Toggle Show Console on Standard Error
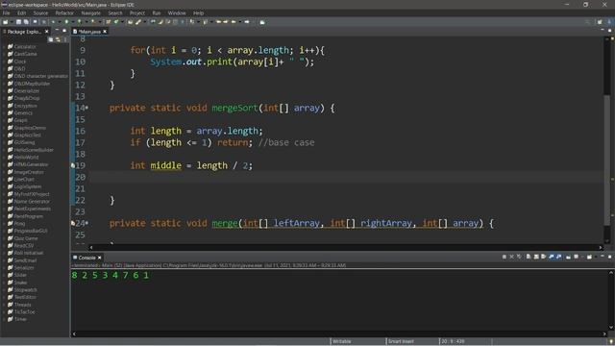The image size is (615, 346). [559, 257]
